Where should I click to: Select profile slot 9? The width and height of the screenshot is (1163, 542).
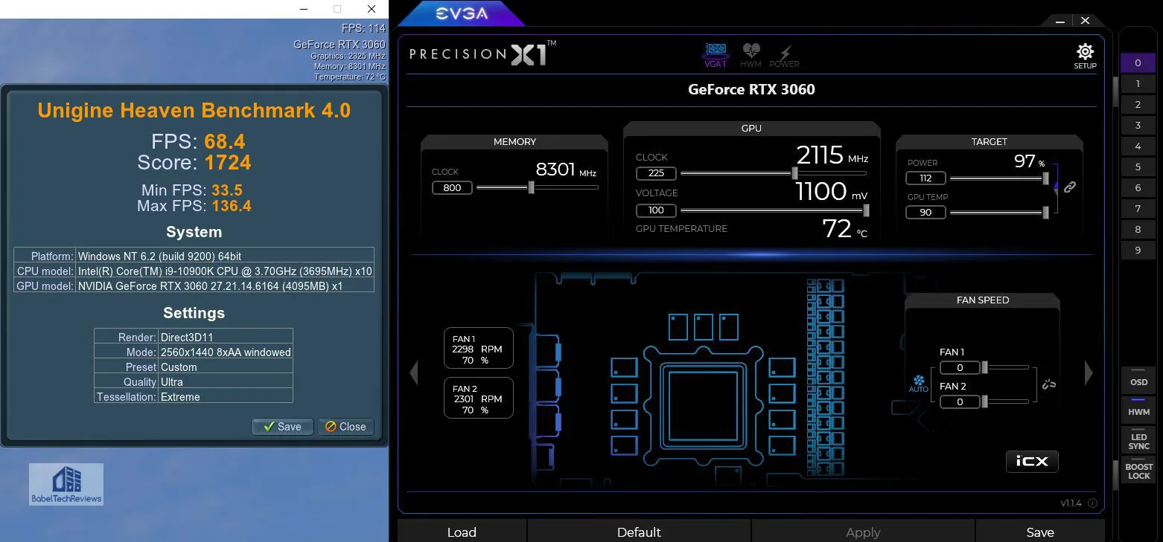(1138, 251)
